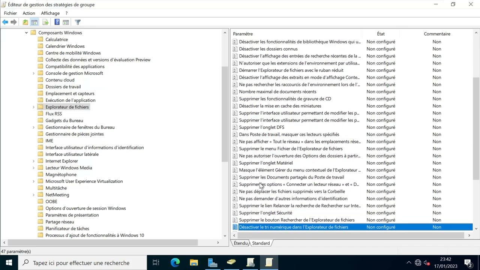Click the Filter funnel toolbar icon
Screen dimensions: 480x270
(78, 22)
